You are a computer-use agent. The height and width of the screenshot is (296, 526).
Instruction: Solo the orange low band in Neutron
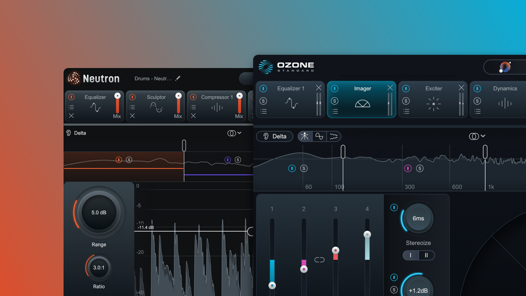pos(129,159)
